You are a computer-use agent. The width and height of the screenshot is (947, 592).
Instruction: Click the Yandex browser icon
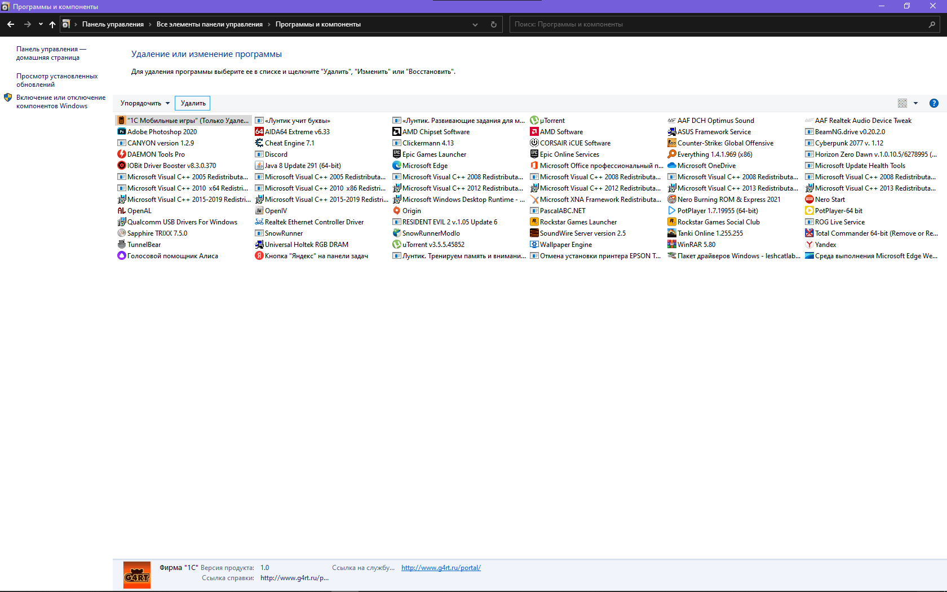click(809, 245)
